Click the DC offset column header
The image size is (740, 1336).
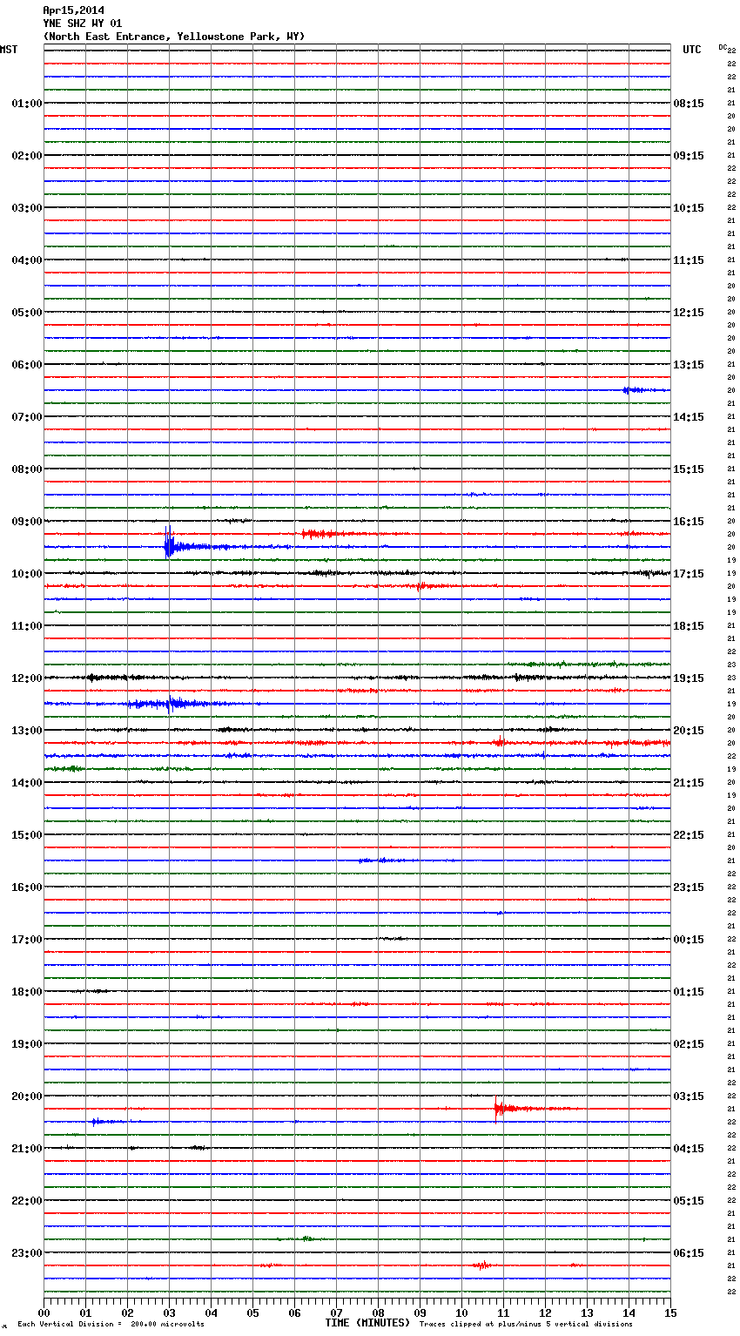724,47
